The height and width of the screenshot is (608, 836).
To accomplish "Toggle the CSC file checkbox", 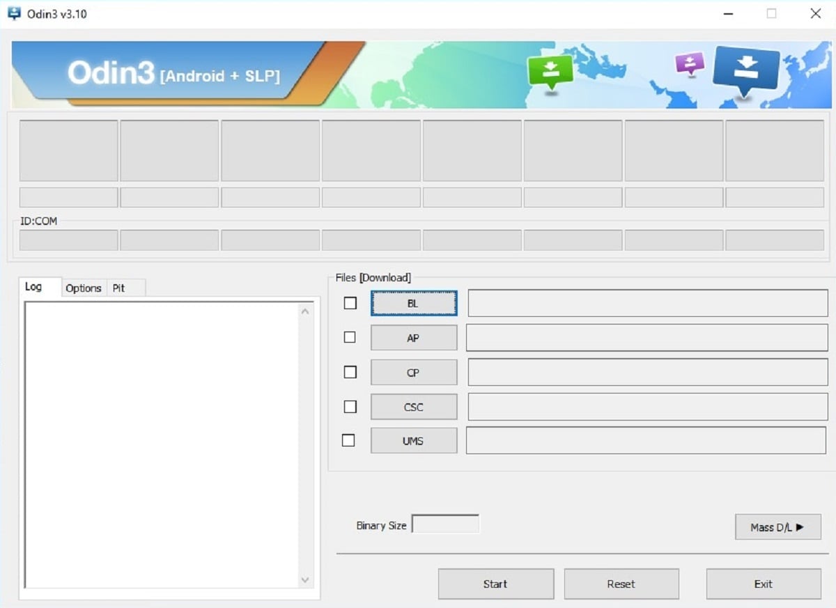I will coord(350,406).
